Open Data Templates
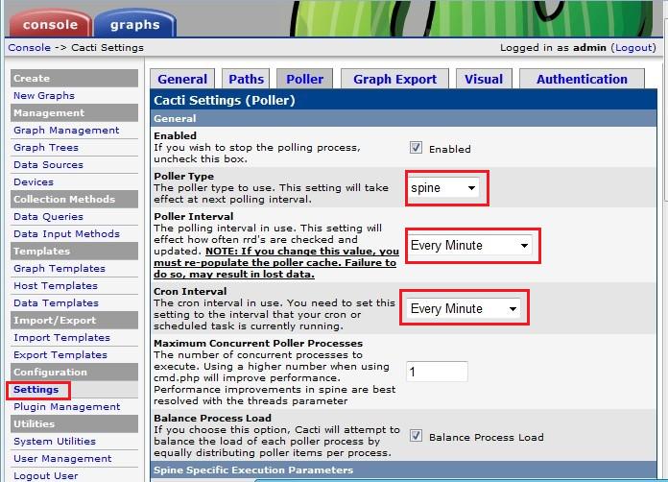Screen dimensions: 668x482 pyautogui.click(x=57, y=303)
